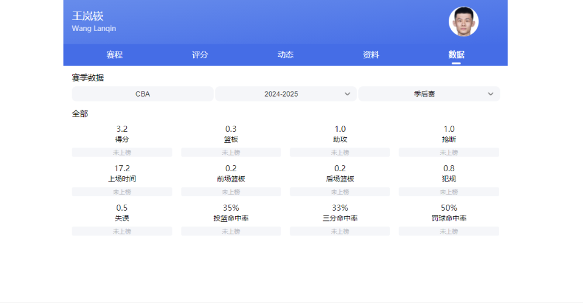Click the 得分 stat label
The height and width of the screenshot is (303, 583).
[122, 140]
